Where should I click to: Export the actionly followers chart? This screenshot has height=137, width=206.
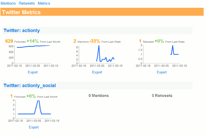[33, 72]
